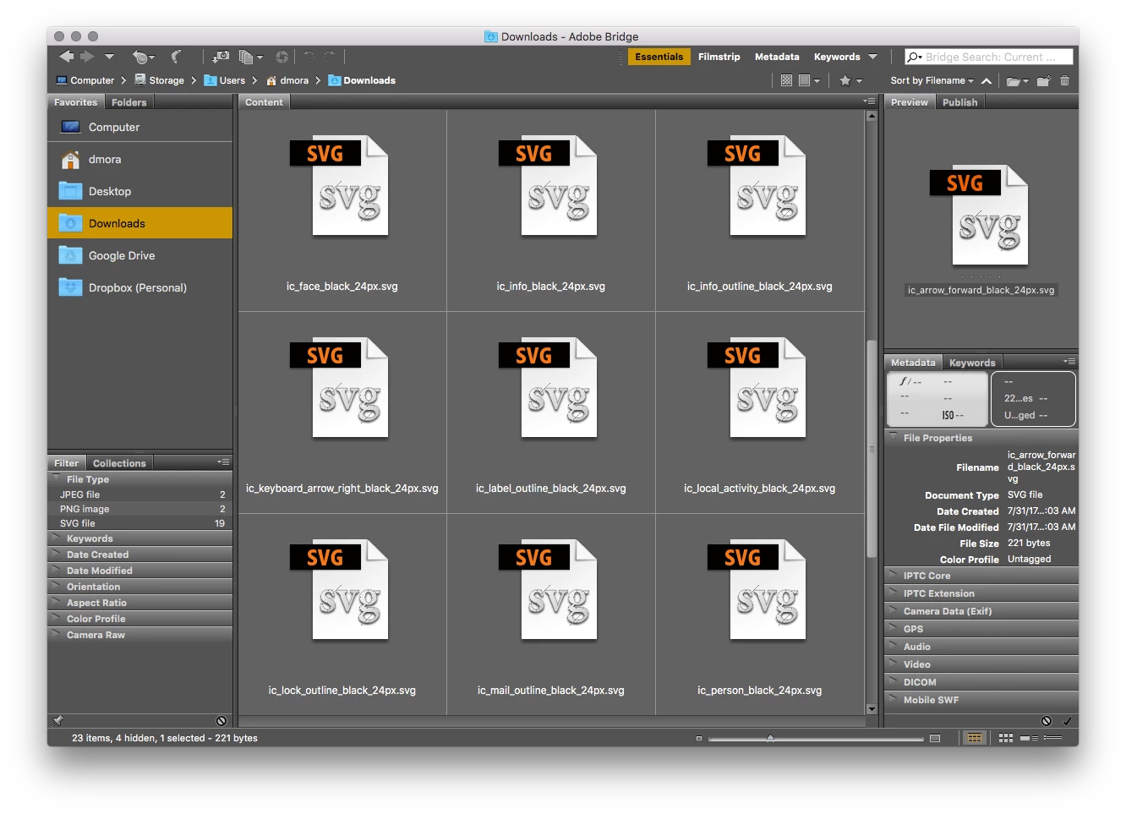Click the Create new folder icon

(1044, 80)
